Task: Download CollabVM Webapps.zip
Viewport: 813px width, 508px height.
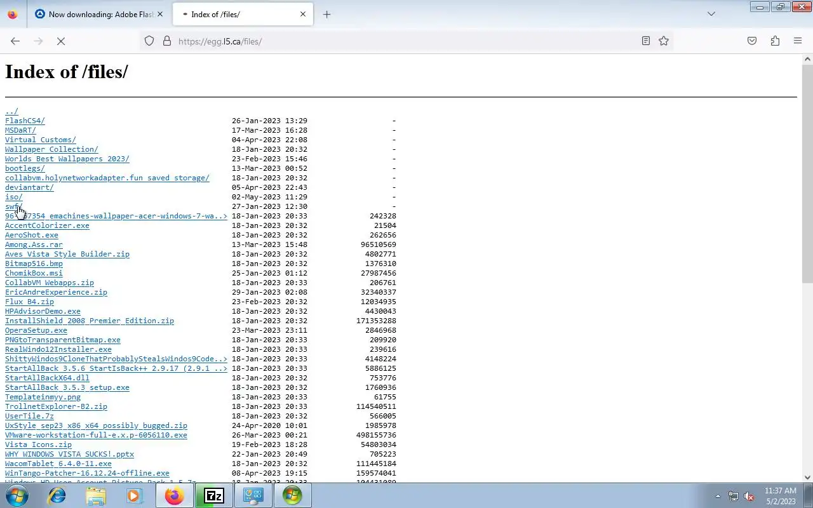Action: point(50,283)
